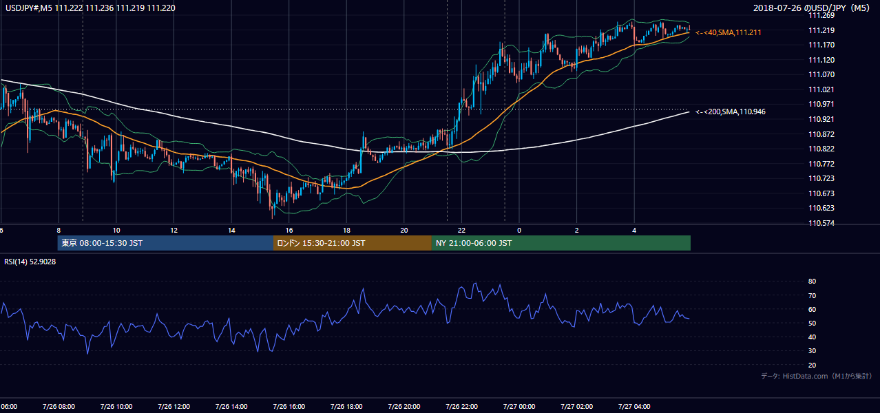Click price axis value 111.120

pos(821,60)
